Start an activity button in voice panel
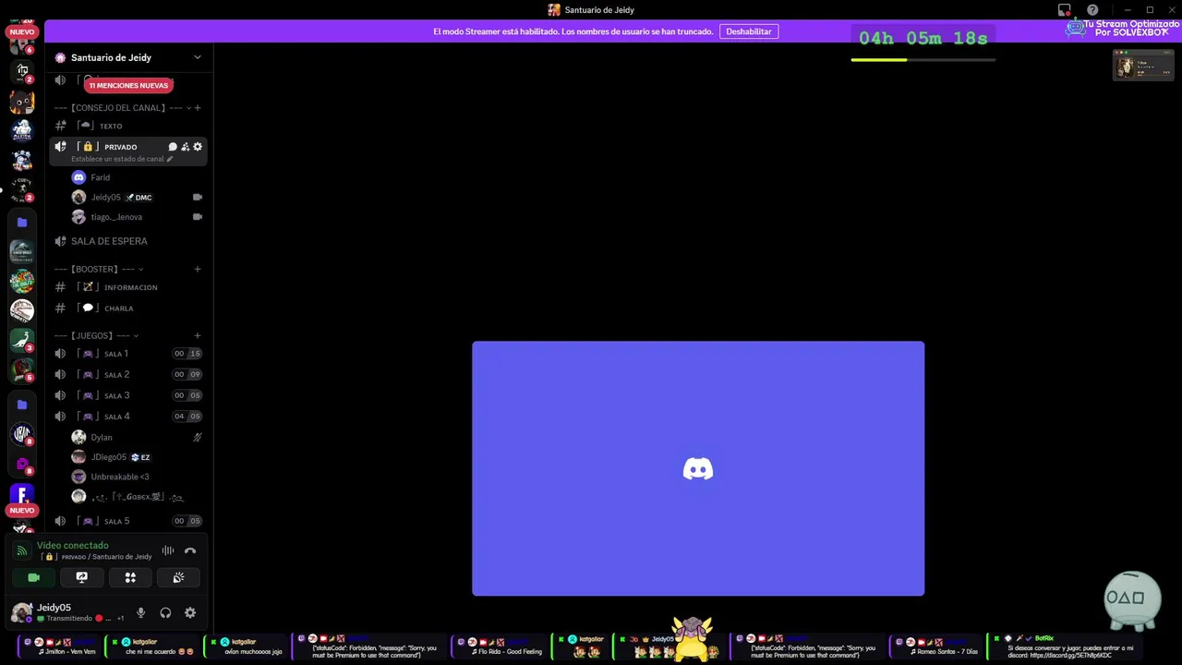1182x665 pixels. (130, 577)
